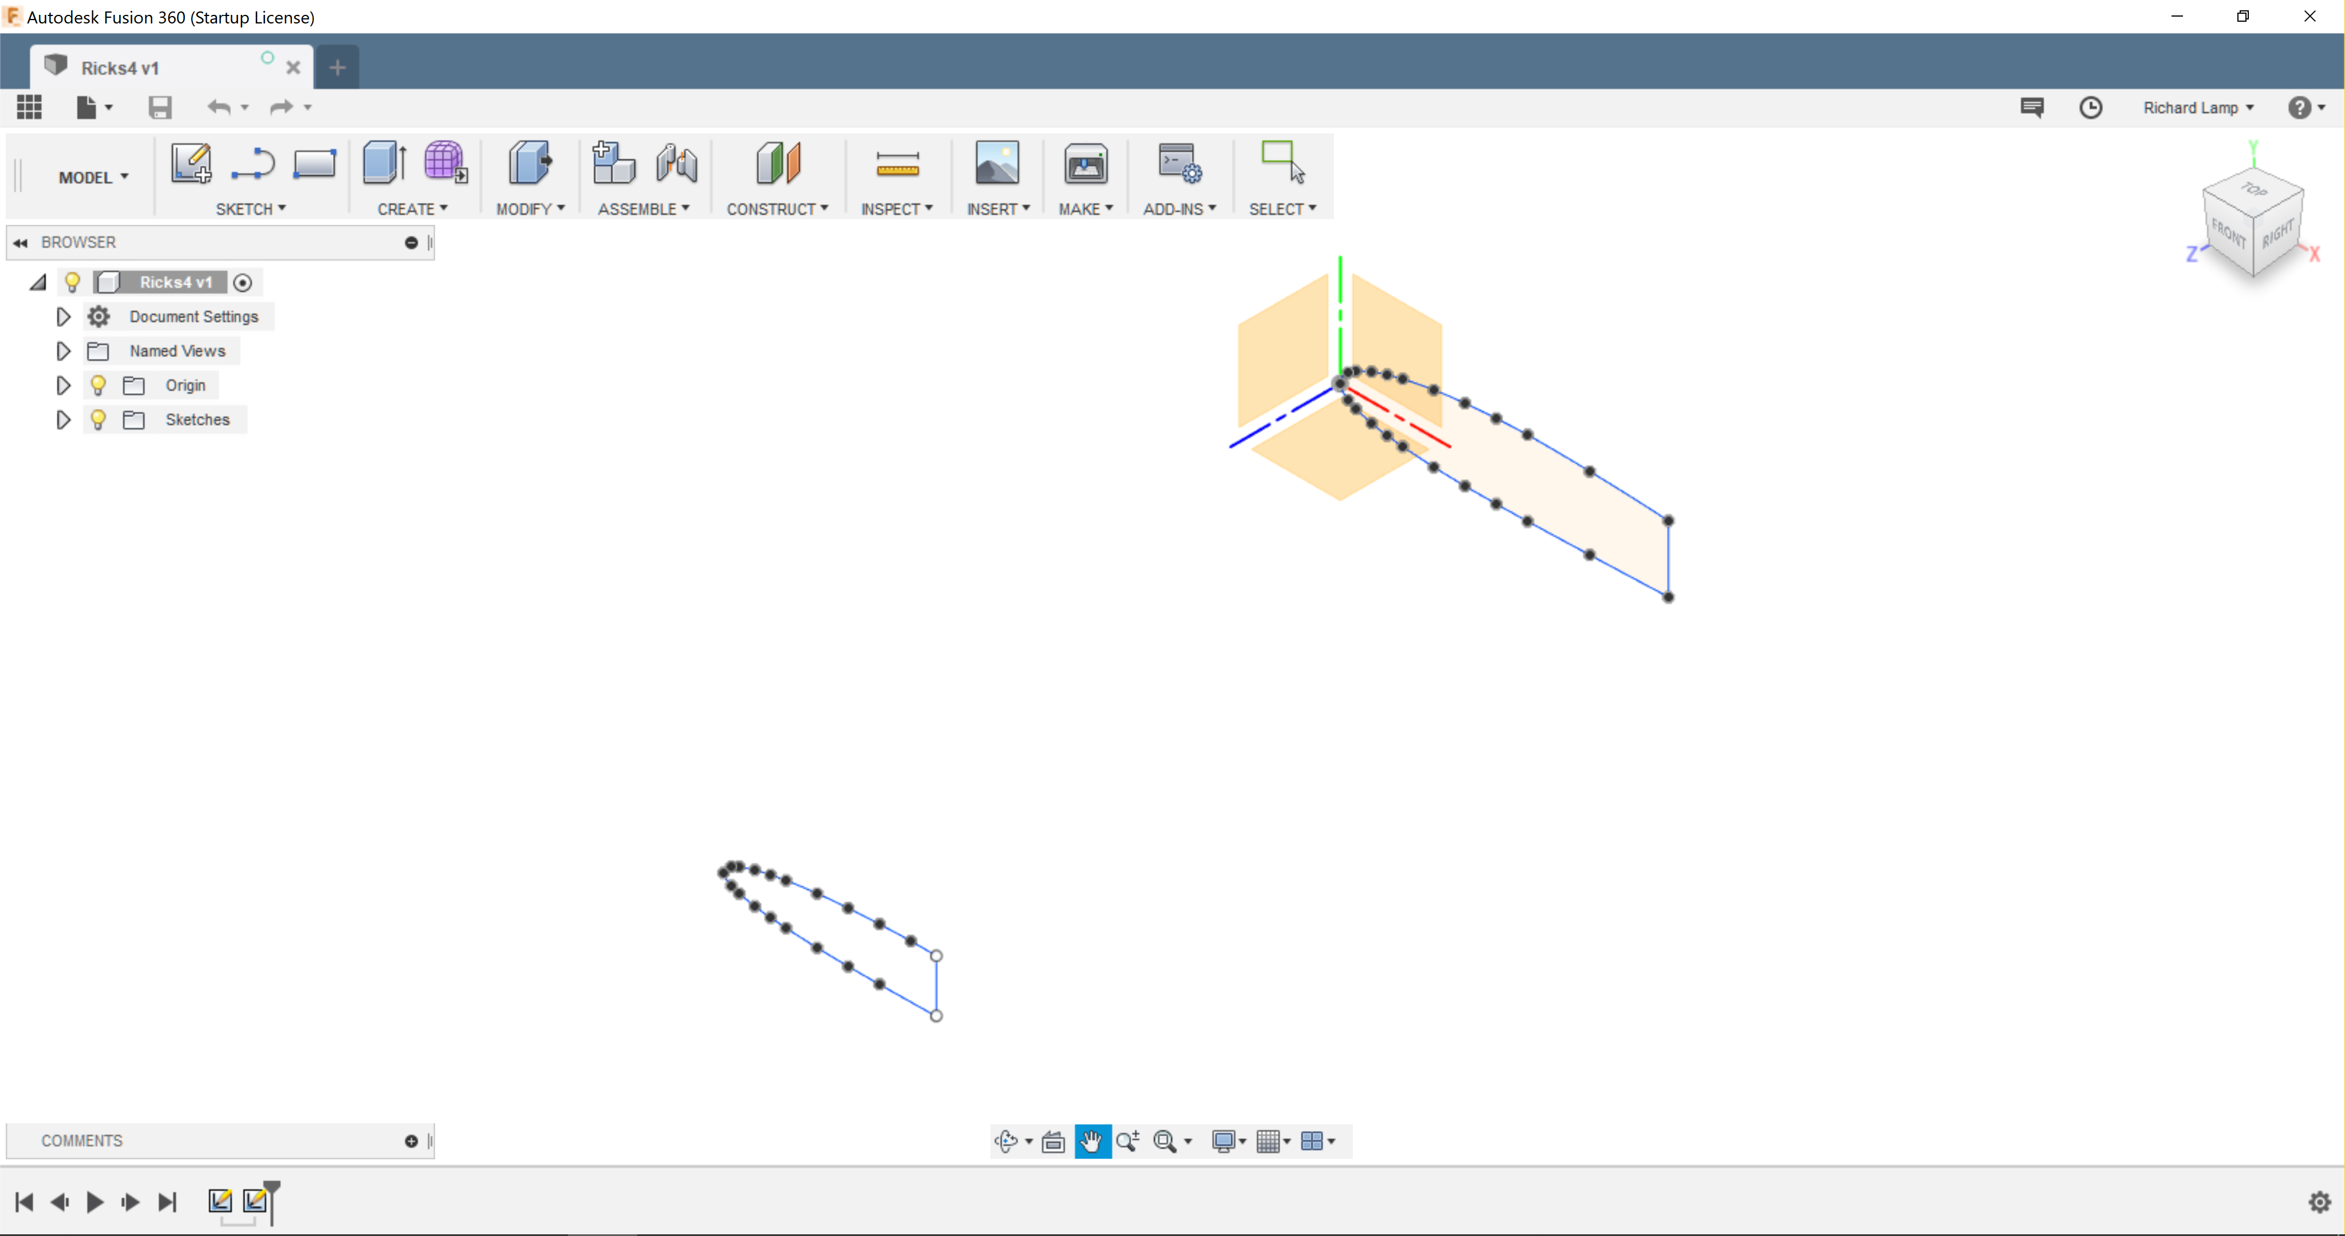Activate Ricks4 v1 component radio button
2345x1236 pixels.
pyautogui.click(x=242, y=283)
